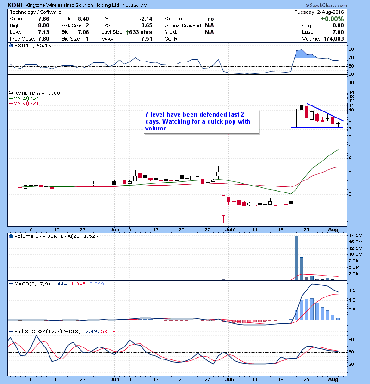Image resolution: width=370 pixels, height=384 pixels.
Task: Click the green up arrow beside Last Size
Action: [127, 32]
